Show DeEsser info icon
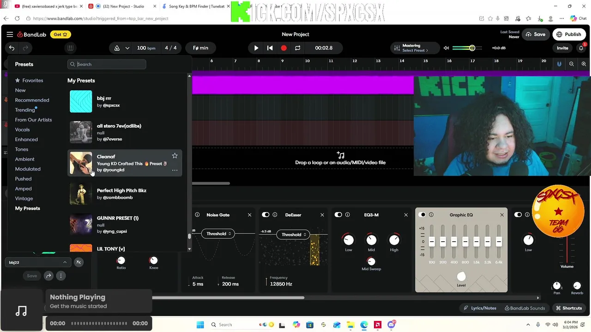This screenshot has height=332, width=591. pyautogui.click(x=275, y=215)
